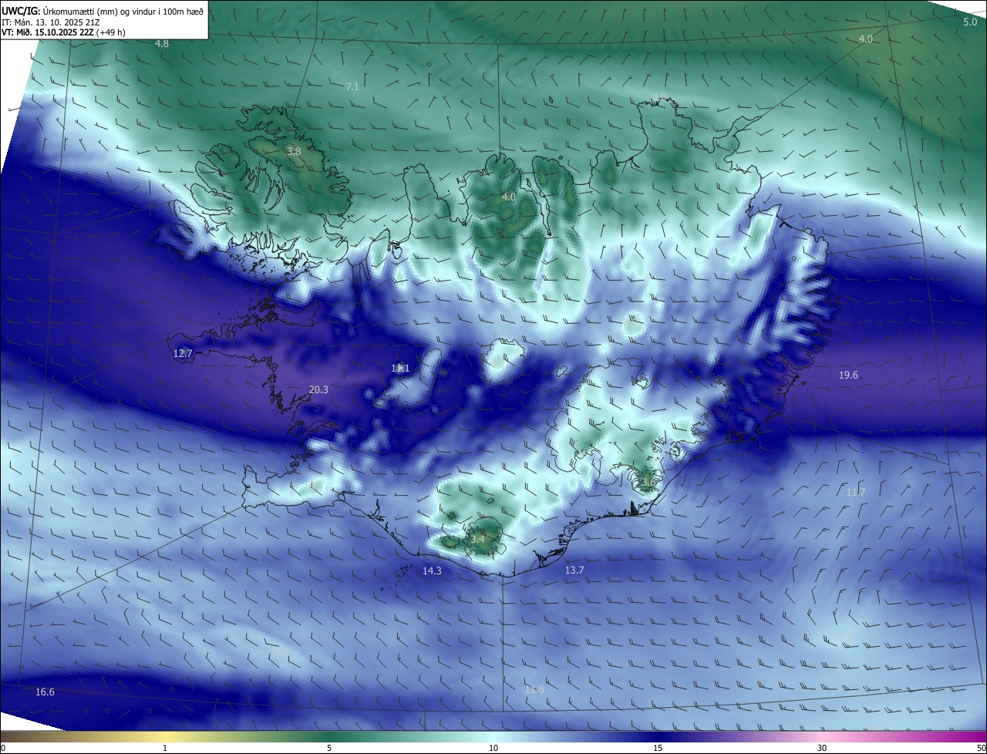Image resolution: width=987 pixels, height=754 pixels.
Task: Click the 50 tick on the colour scale
Action: (981, 749)
